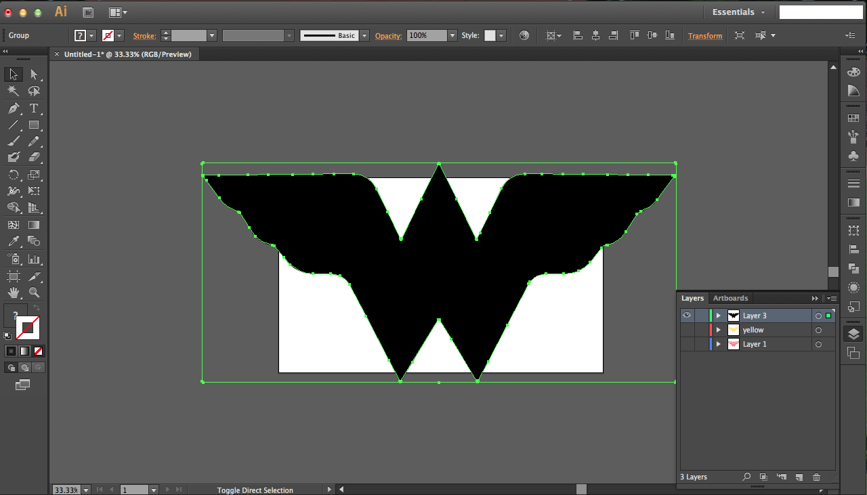Open the stroke weight dropdown
Screen dimensions: 867x495
(x=212, y=35)
